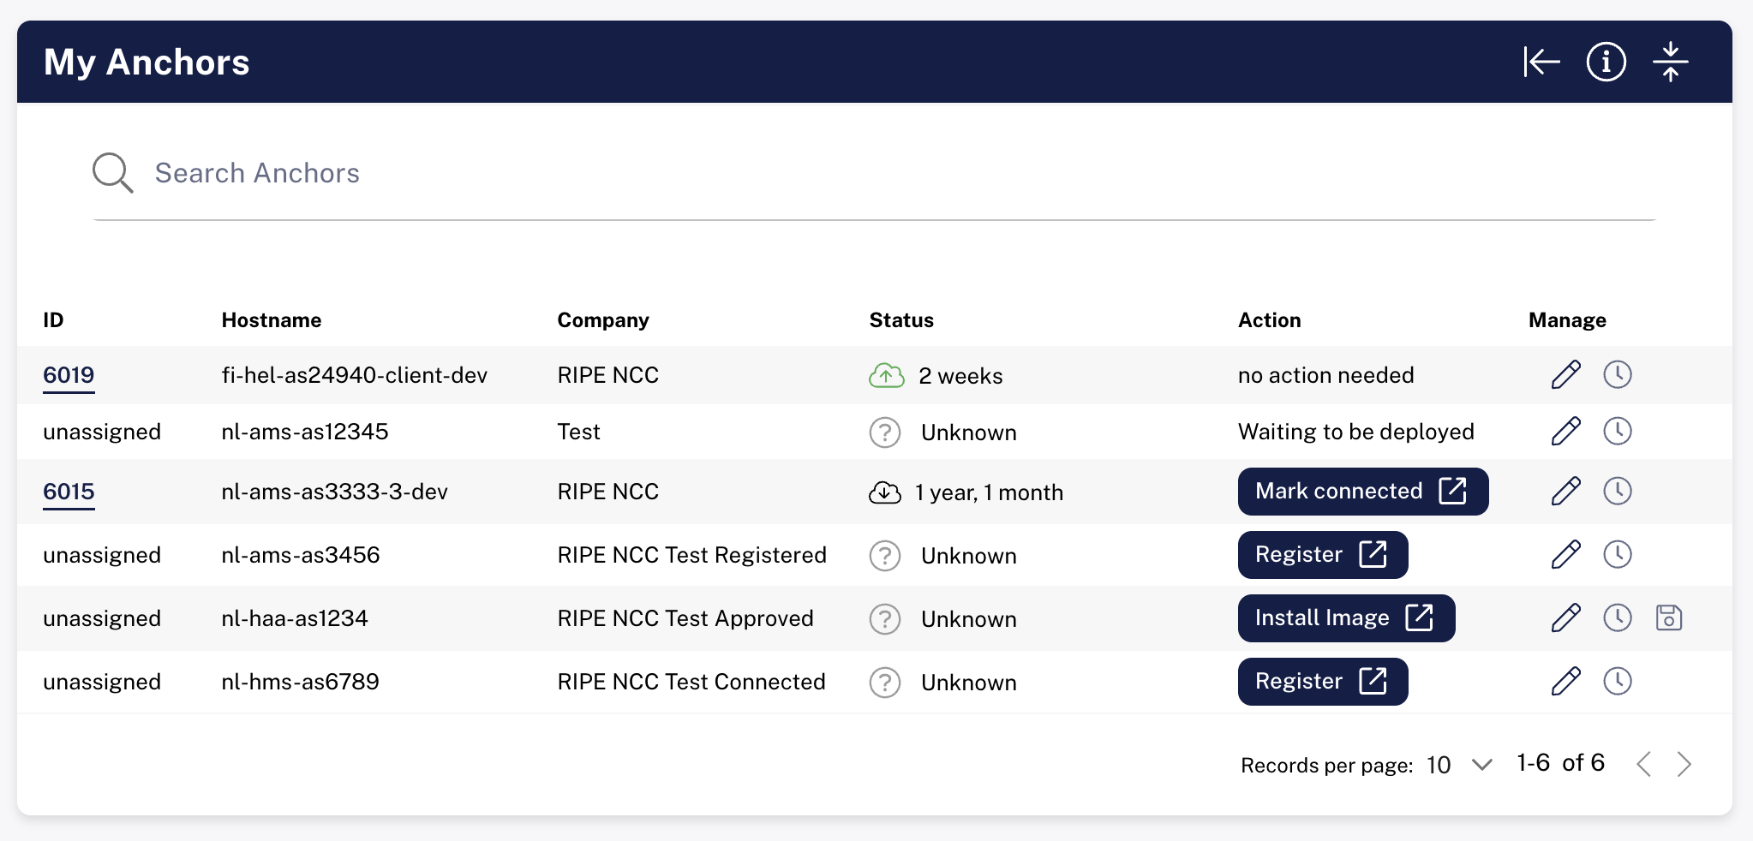Click the ID column header
Image resolution: width=1753 pixels, height=841 pixels.
[x=53, y=320]
